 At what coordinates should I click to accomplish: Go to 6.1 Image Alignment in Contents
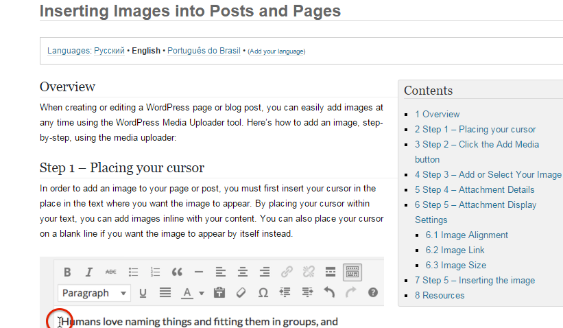(x=466, y=235)
